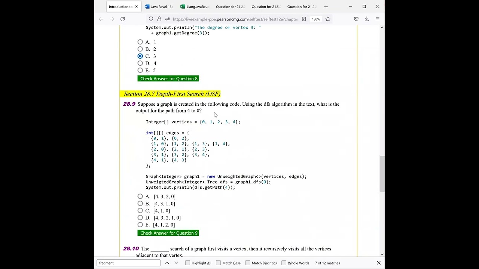Switch to the last Question for 21.2 tab
The height and width of the screenshot is (269, 479).
point(302,7)
